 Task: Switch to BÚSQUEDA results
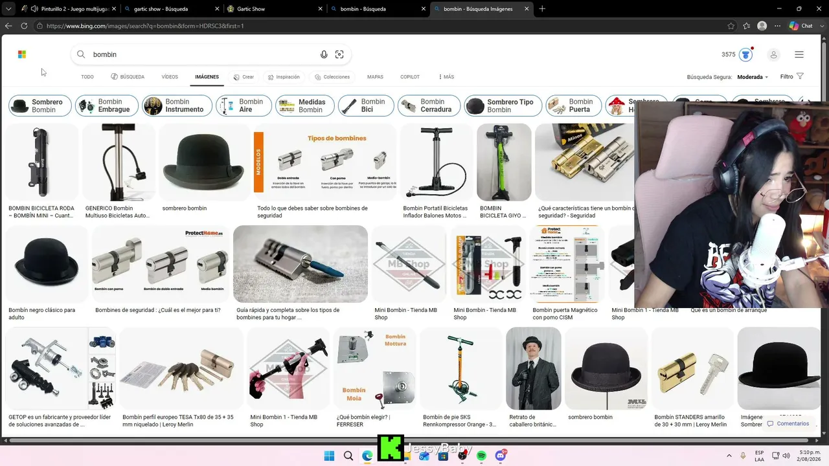(128, 77)
